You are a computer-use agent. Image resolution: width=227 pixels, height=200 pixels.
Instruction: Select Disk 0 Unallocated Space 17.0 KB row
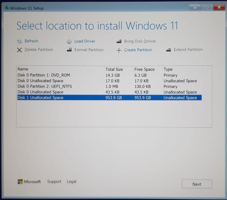click(109, 81)
